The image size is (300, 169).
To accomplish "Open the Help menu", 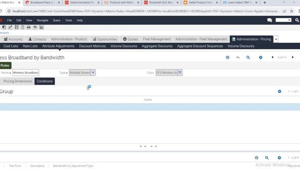I will click(x=80, y=20).
